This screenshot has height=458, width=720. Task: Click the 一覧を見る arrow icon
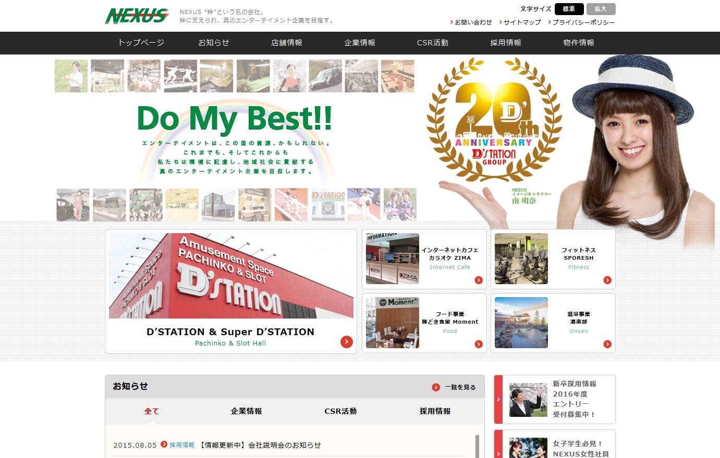coord(436,387)
